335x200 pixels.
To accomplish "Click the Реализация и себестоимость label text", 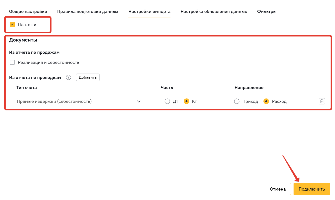I will point(49,62).
